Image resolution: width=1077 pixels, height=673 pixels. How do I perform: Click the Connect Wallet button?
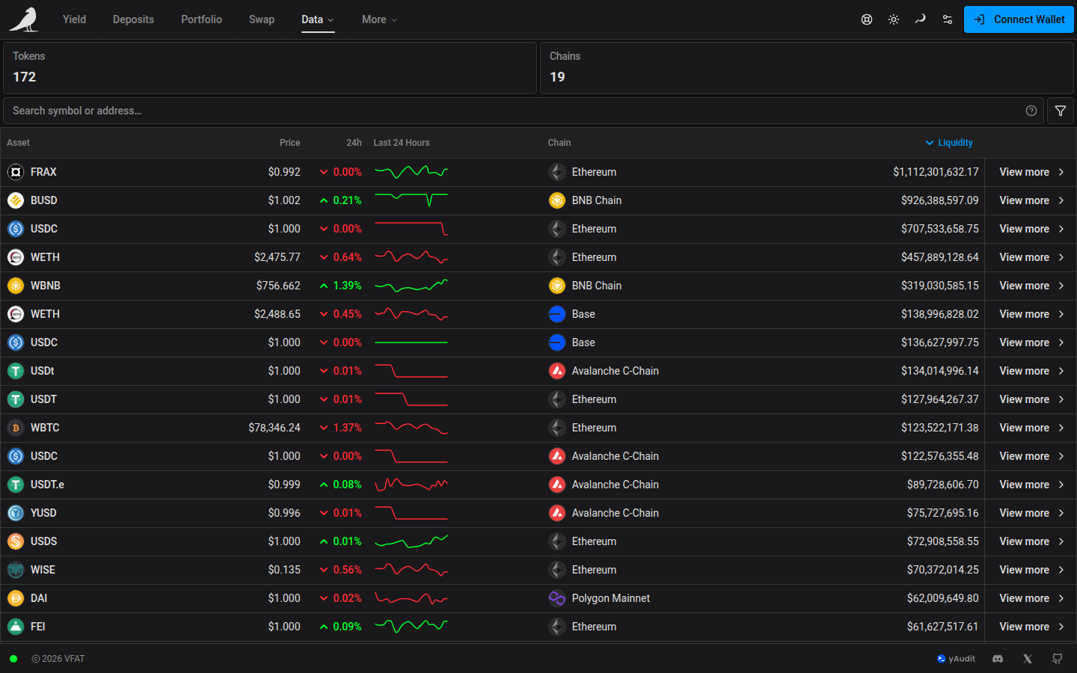coord(1019,19)
